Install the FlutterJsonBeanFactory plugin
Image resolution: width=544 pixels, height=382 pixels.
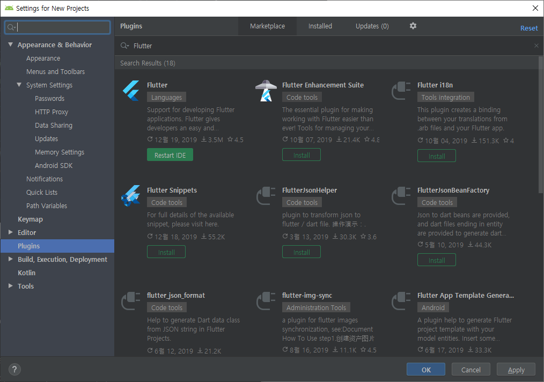[437, 260]
